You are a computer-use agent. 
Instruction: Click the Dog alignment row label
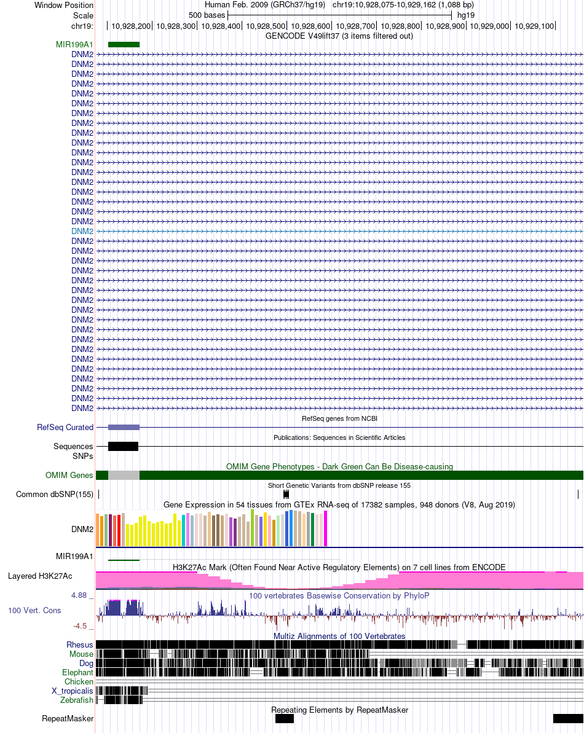(86, 664)
